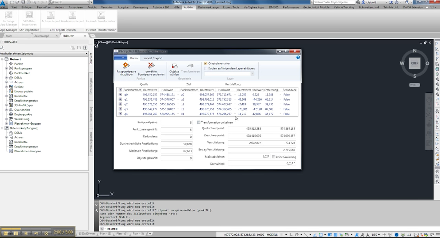Toggle Originale erhalten checkbox
The height and width of the screenshot is (238, 440).
(x=206, y=63)
